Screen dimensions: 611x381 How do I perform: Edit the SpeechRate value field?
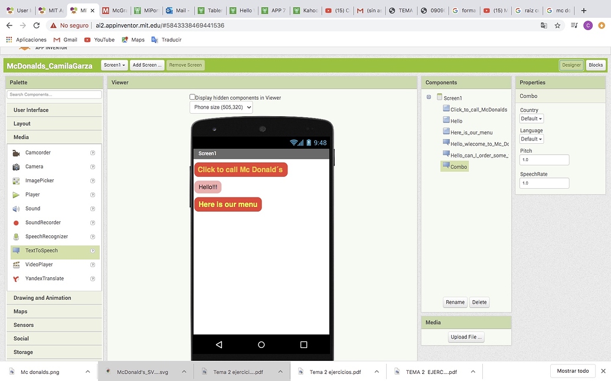click(544, 183)
